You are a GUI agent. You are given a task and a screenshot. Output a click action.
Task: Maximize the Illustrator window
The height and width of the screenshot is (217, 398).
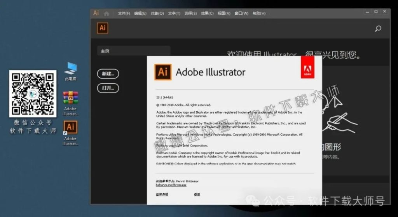[376, 12]
